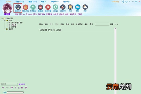The width and height of the screenshot is (141, 94).
Task: Select 卷一 volume in the tree
Action: pyautogui.click(x=10, y=21)
